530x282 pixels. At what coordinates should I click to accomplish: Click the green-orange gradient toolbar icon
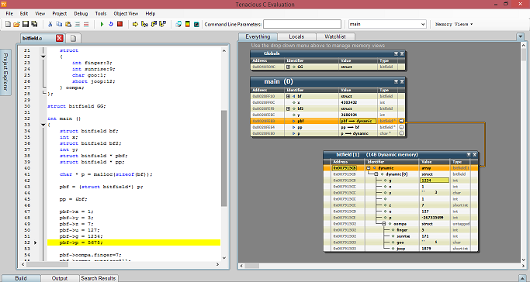coord(187,24)
